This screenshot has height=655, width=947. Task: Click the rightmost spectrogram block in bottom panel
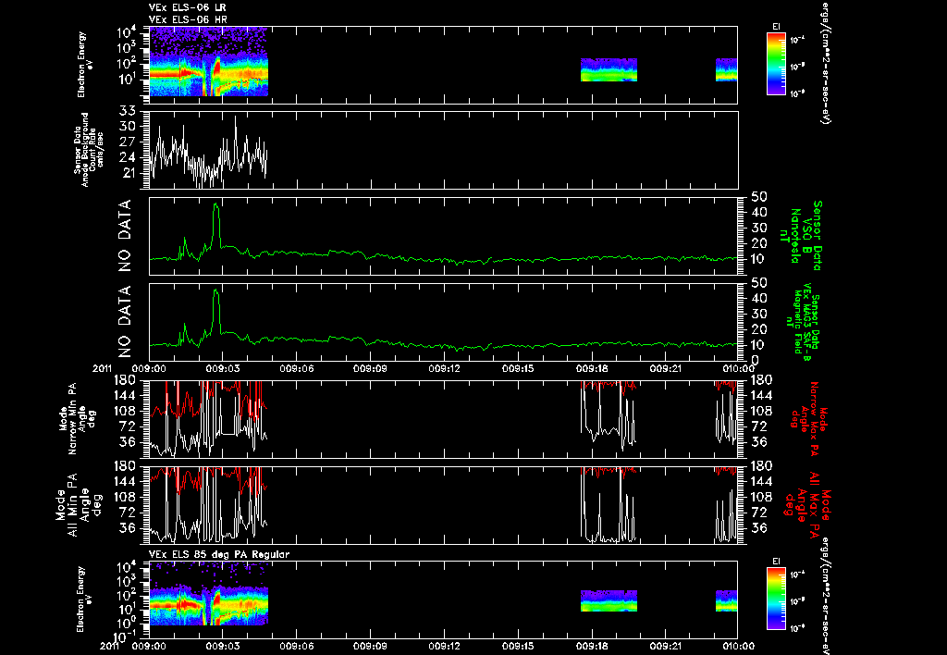point(727,600)
